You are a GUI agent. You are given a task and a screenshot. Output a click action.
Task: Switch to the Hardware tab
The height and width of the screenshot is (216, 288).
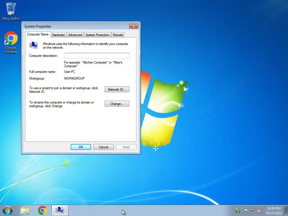tap(58, 35)
